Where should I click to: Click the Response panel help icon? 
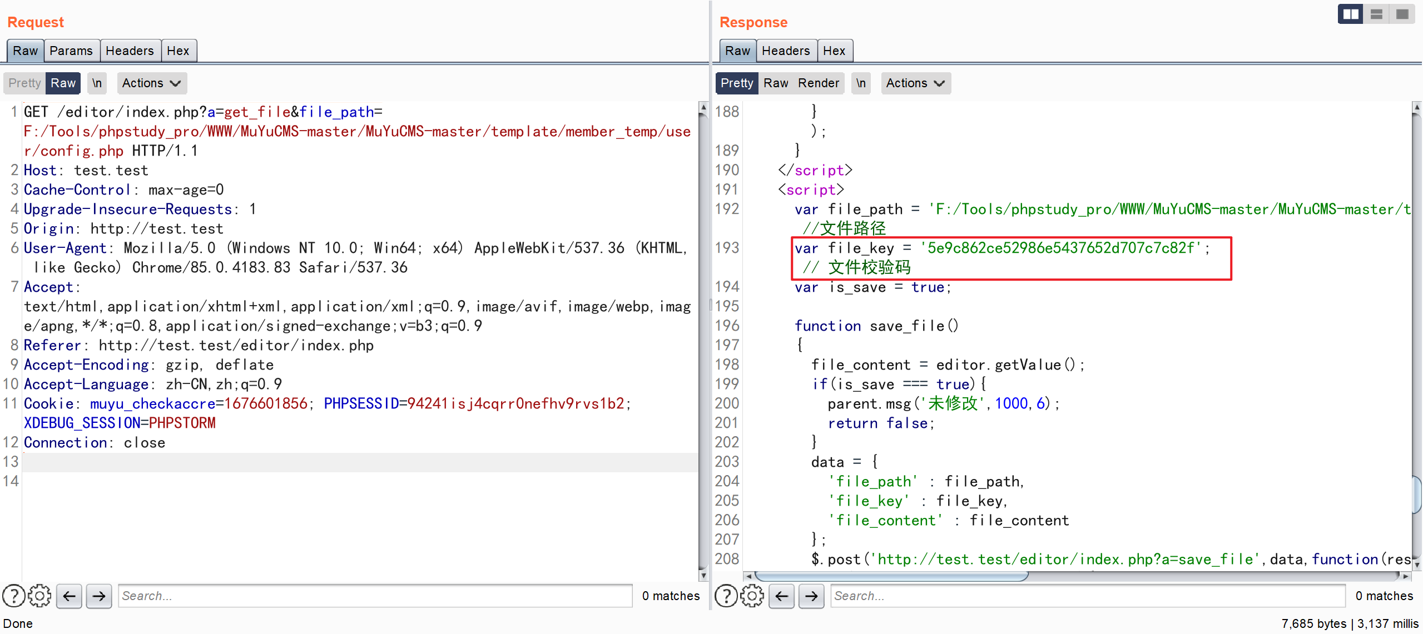(x=726, y=596)
